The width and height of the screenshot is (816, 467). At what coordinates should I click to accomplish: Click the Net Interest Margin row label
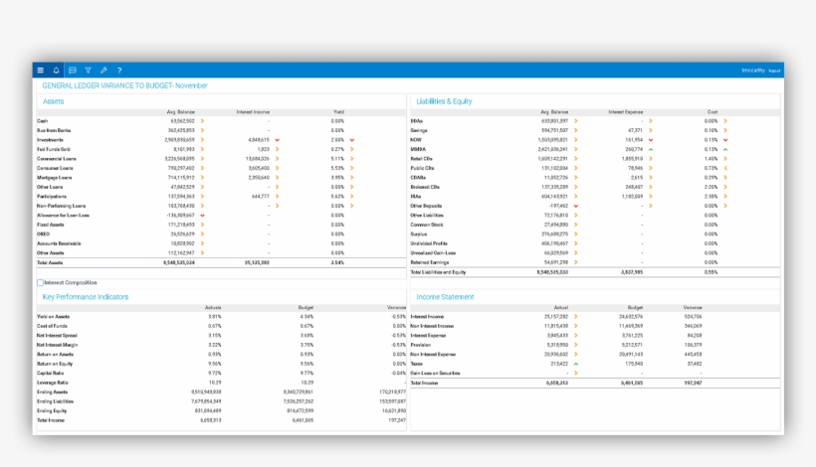tap(57, 345)
